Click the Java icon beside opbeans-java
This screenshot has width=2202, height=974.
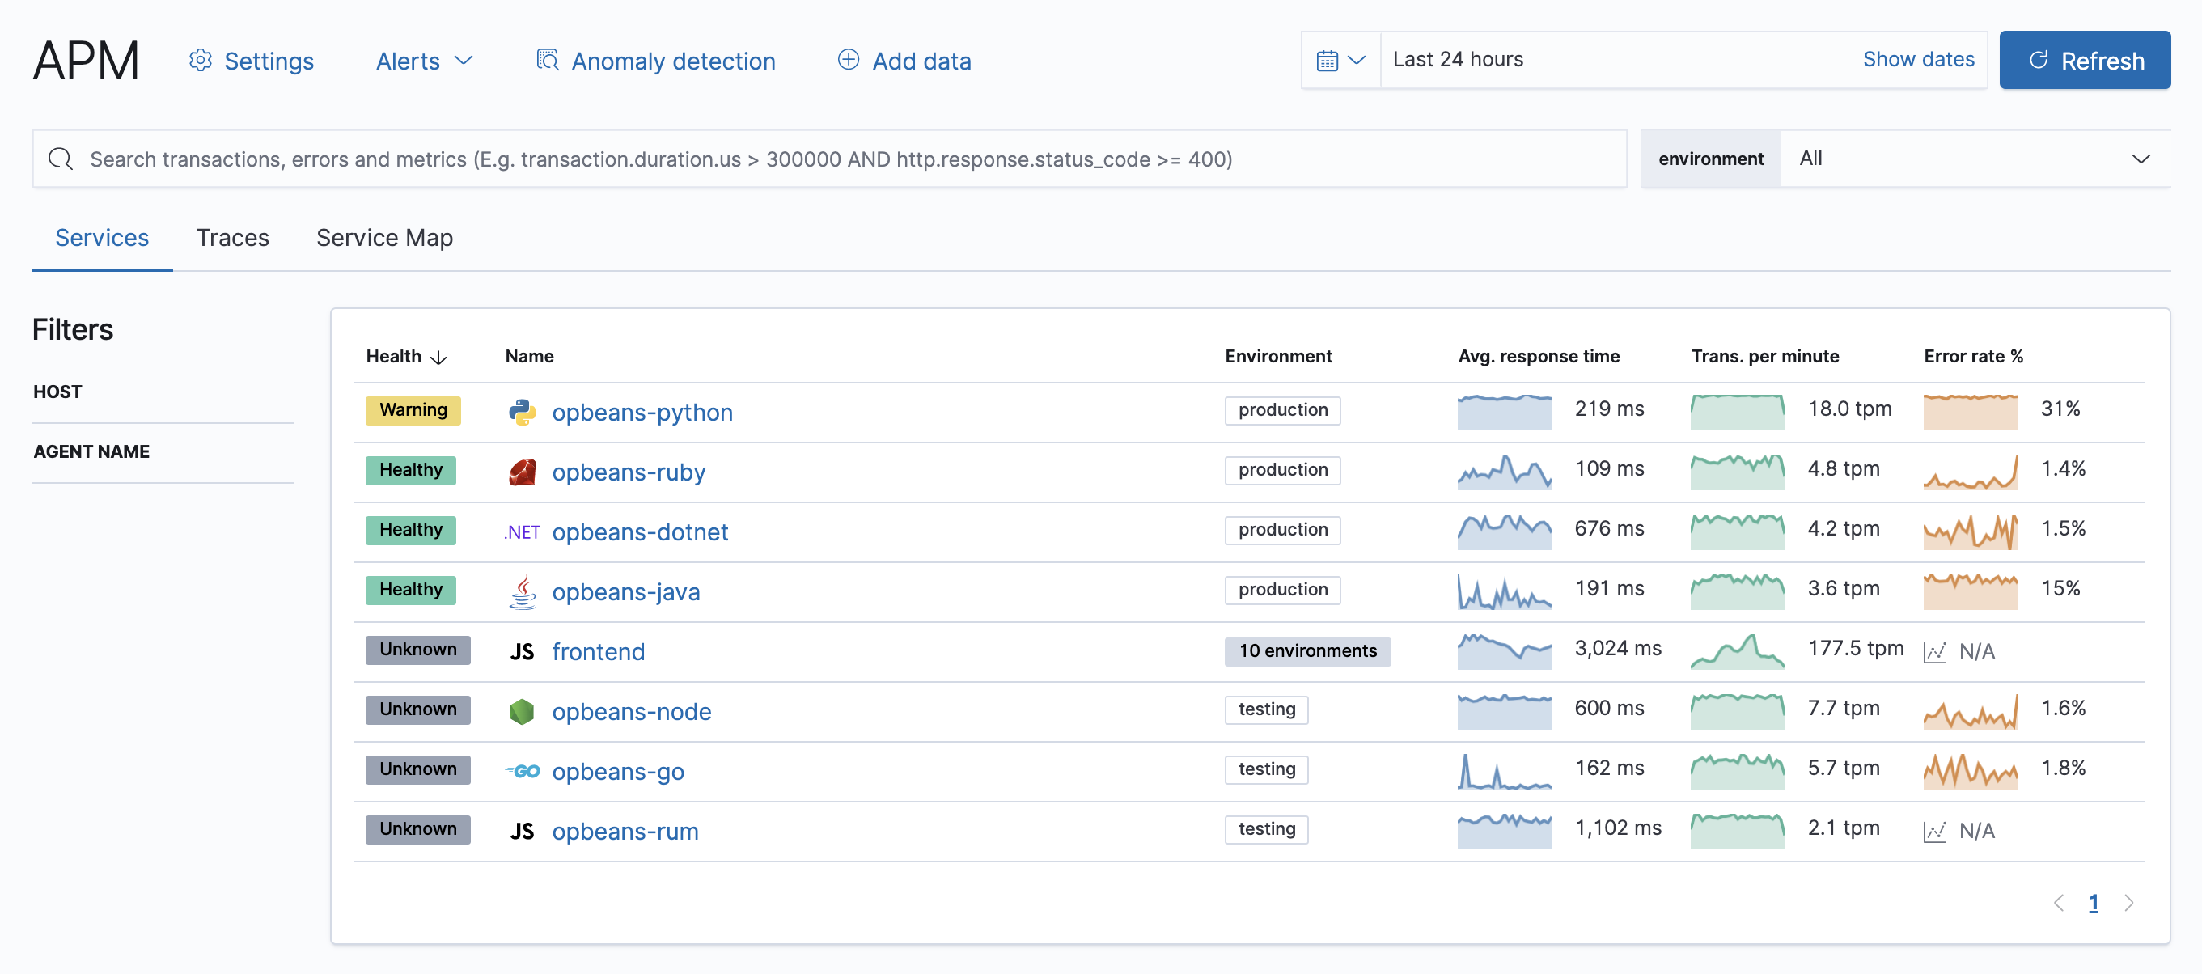(522, 591)
